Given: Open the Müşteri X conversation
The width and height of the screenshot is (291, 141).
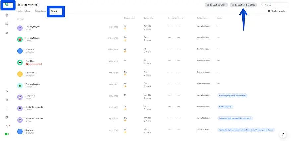Looking at the screenshot, I should (x=30, y=96).
